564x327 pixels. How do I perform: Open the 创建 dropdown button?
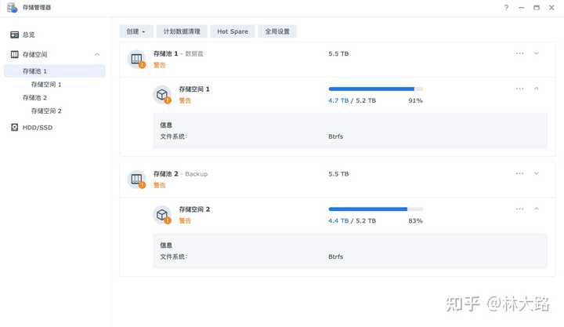coord(136,31)
